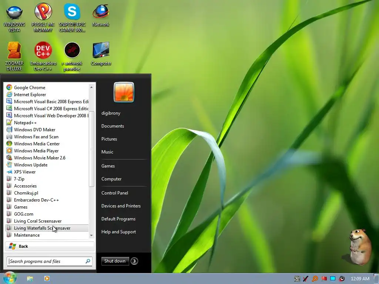The image size is (379, 284).
Task: Expand the Accessories folder
Action: pyautogui.click(x=47, y=186)
